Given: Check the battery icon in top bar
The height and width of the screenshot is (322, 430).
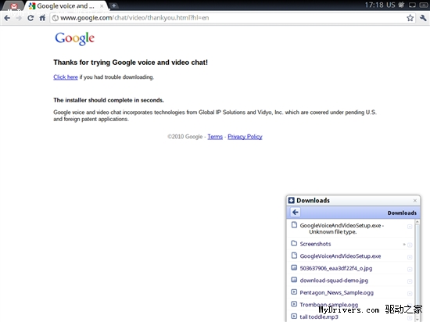Looking at the screenshot, I should point(424,5).
